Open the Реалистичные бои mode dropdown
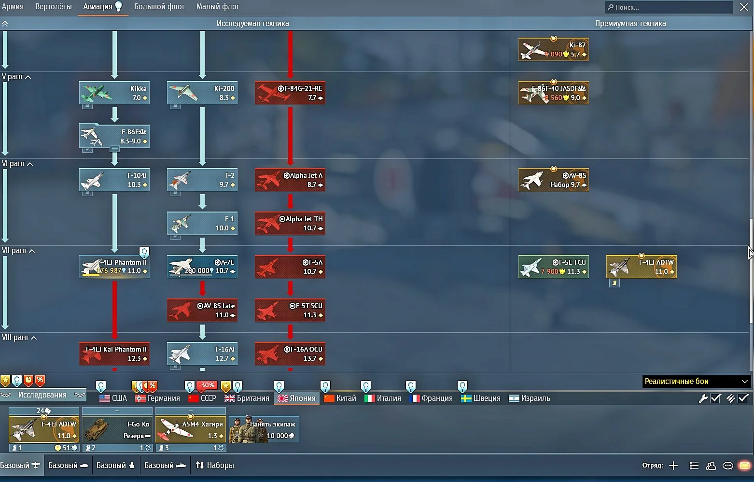This screenshot has height=482, width=754. click(x=696, y=382)
